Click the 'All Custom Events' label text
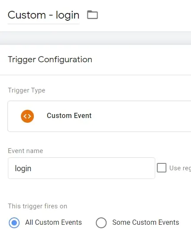191x236 pixels. [53, 223]
